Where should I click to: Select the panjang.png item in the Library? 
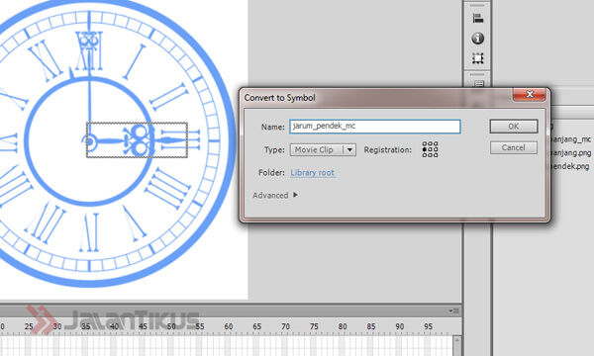pyautogui.click(x=571, y=153)
